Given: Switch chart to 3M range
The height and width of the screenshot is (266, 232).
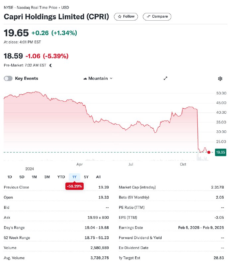Looking at the screenshot, I should pos(47,177).
